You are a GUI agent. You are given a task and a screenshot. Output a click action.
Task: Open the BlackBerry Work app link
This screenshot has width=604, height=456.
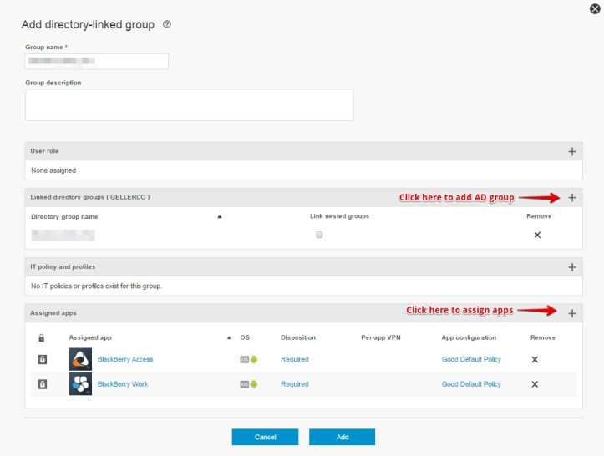122,384
